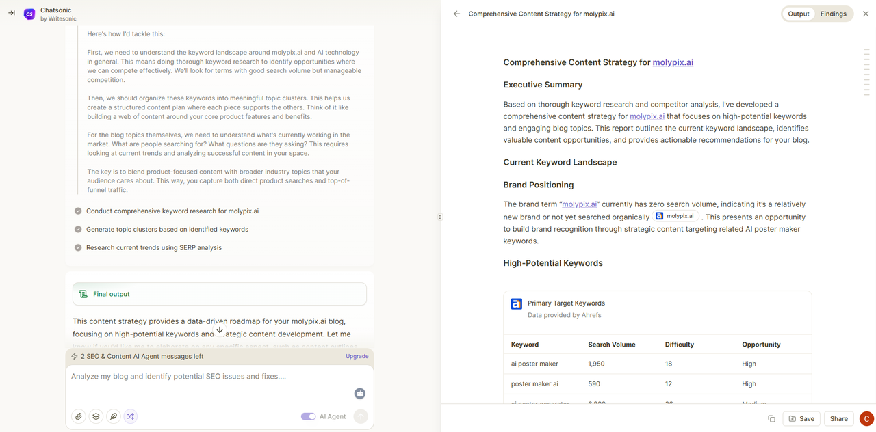876x432 pixels.
Task: Click the 'ai poster maker' keyword cell
Action: (x=534, y=364)
